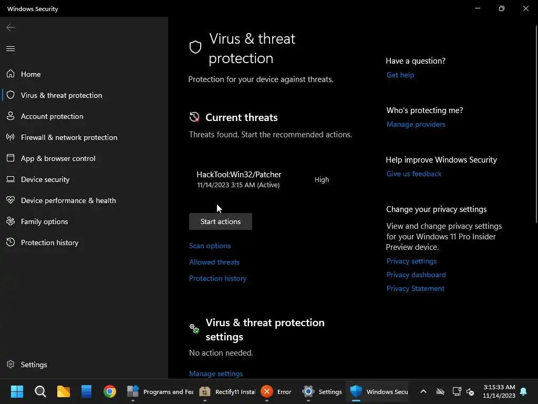
Task: Go to Home in sidebar
Action: coord(84,74)
